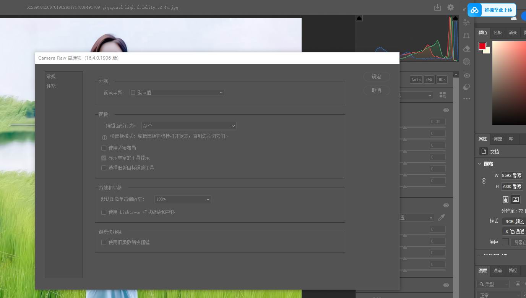Open the layer 类型 filter dropdown
Screen dimensions: 526x298
493,284
